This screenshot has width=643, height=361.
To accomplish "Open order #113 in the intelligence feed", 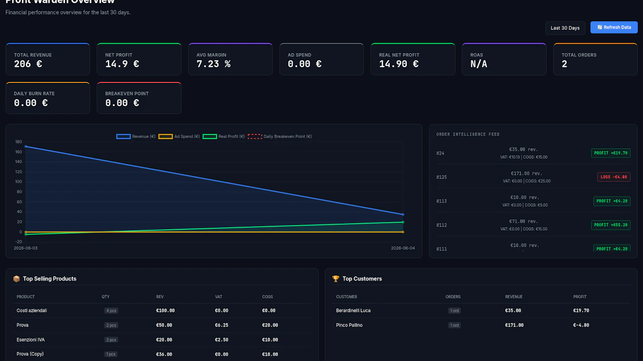I will (x=533, y=201).
